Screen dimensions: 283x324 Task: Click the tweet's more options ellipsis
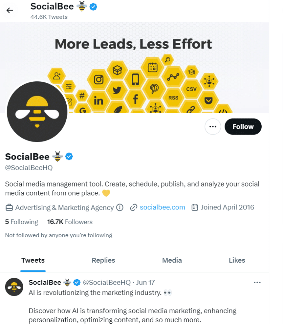(257, 282)
